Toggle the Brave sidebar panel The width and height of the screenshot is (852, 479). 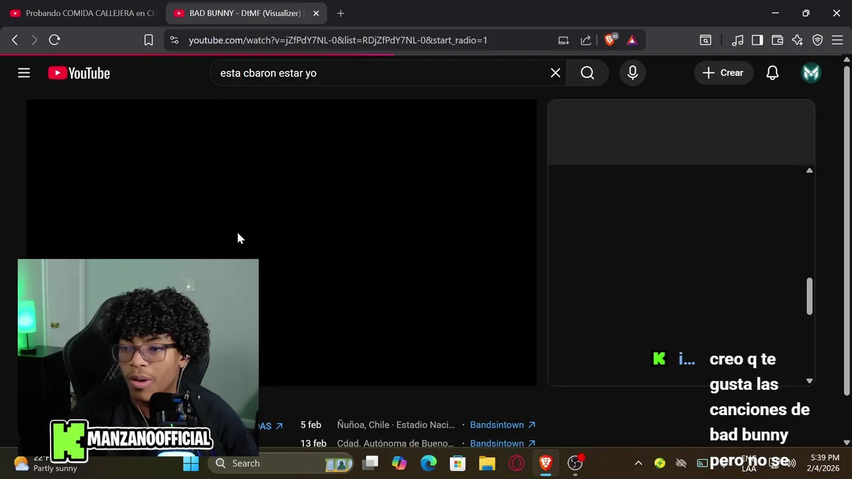click(x=757, y=40)
